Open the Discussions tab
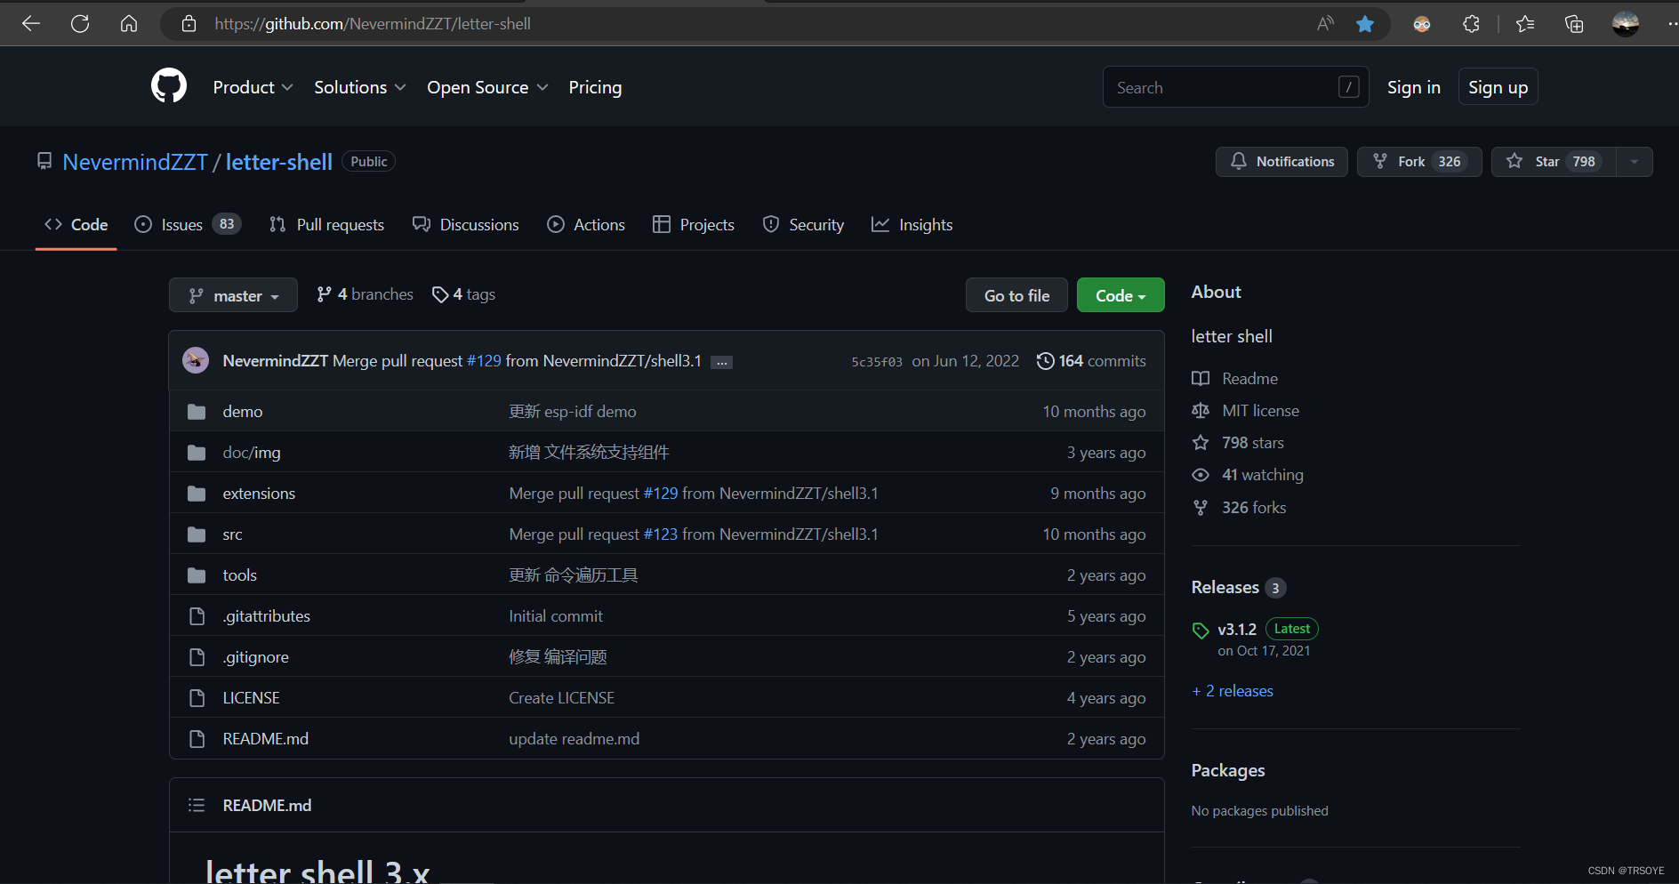Screen dimensions: 1679x884 pyautogui.click(x=466, y=225)
